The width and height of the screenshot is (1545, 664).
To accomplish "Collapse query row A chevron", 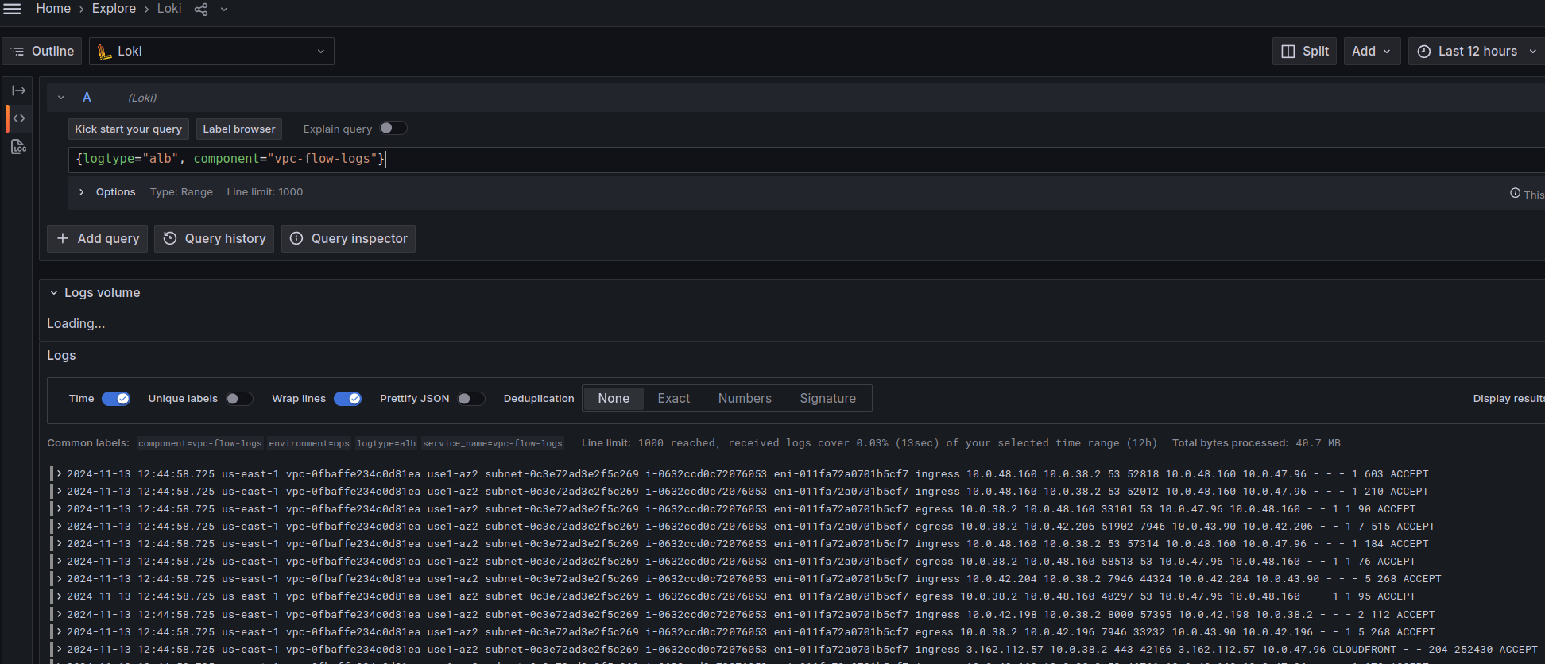I will 61,98.
